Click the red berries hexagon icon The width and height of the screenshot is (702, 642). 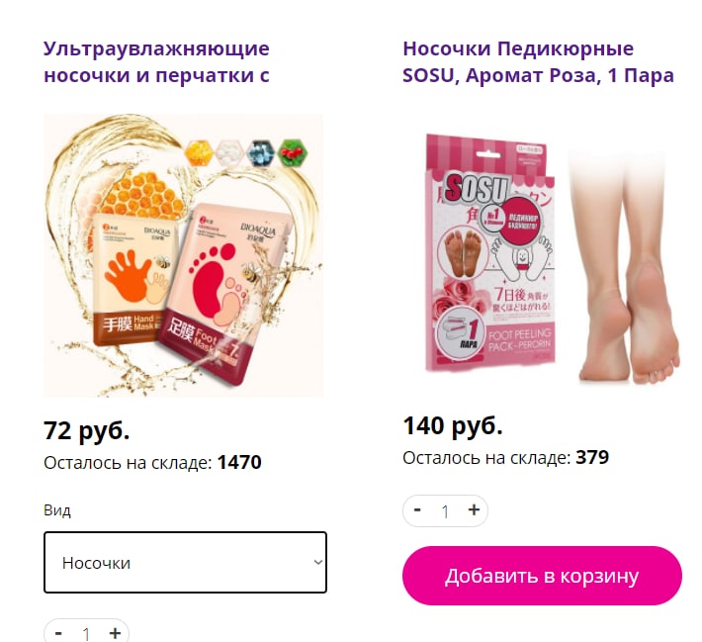293,152
